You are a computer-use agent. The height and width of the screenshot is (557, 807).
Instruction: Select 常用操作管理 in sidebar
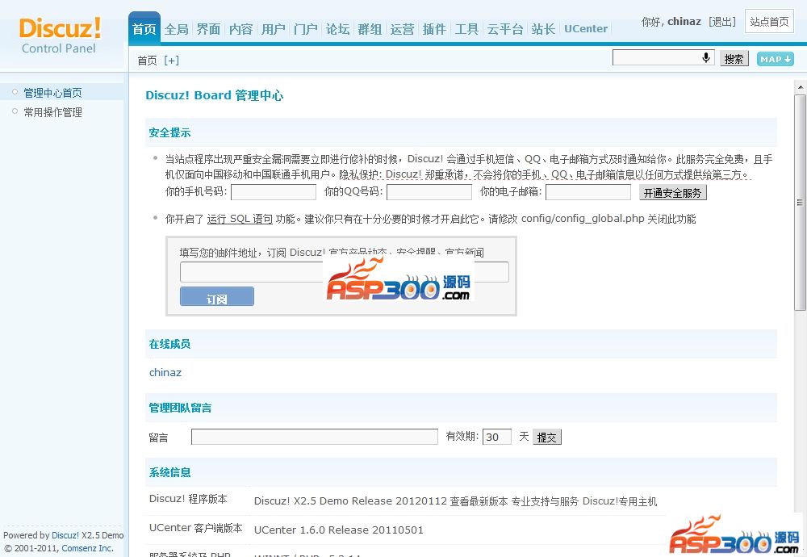52,112
